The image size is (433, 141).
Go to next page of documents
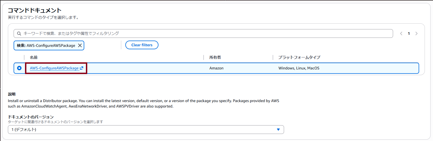(416, 33)
